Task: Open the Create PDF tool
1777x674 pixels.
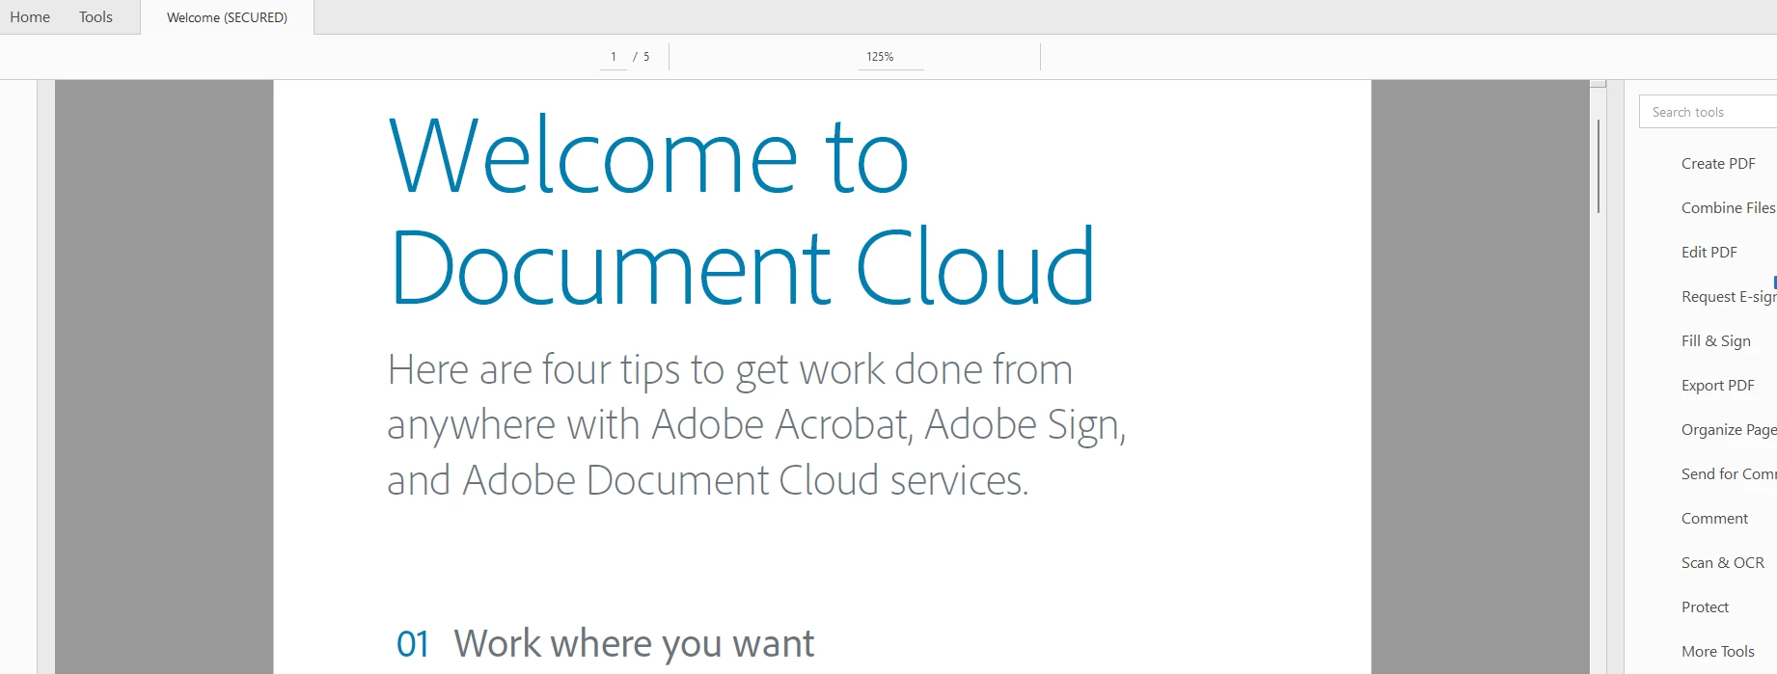Action: pyautogui.click(x=1718, y=164)
